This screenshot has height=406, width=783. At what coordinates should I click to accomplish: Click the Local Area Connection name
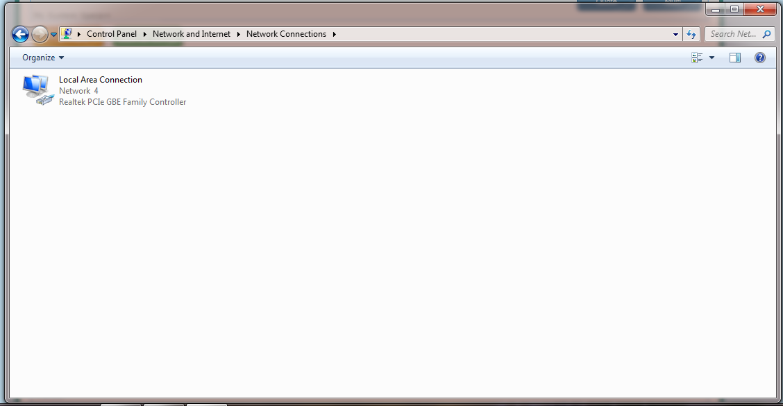pyautogui.click(x=101, y=79)
